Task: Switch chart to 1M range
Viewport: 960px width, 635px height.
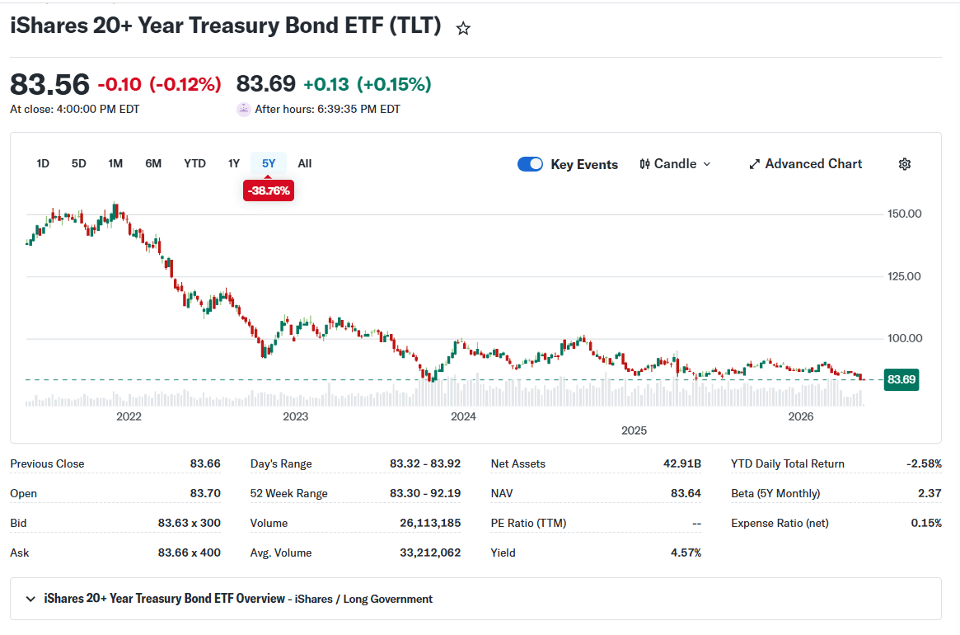Action: click(115, 163)
